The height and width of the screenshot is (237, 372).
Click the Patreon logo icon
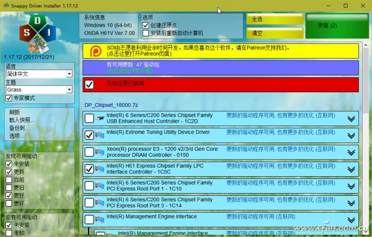(94, 51)
